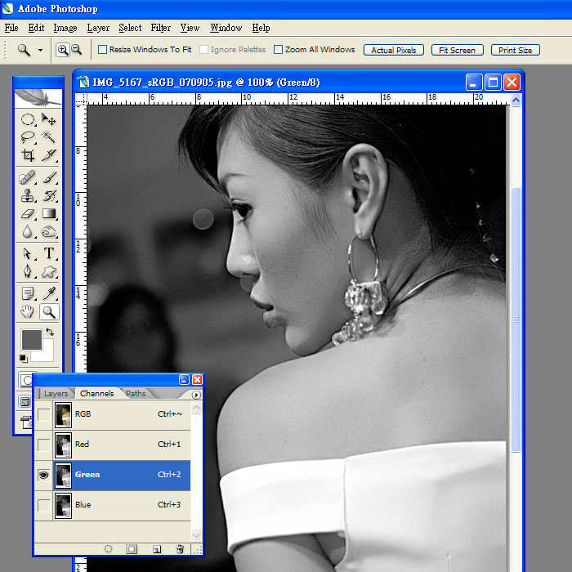Load channel as selection icon
The height and width of the screenshot is (572, 572).
(108, 549)
